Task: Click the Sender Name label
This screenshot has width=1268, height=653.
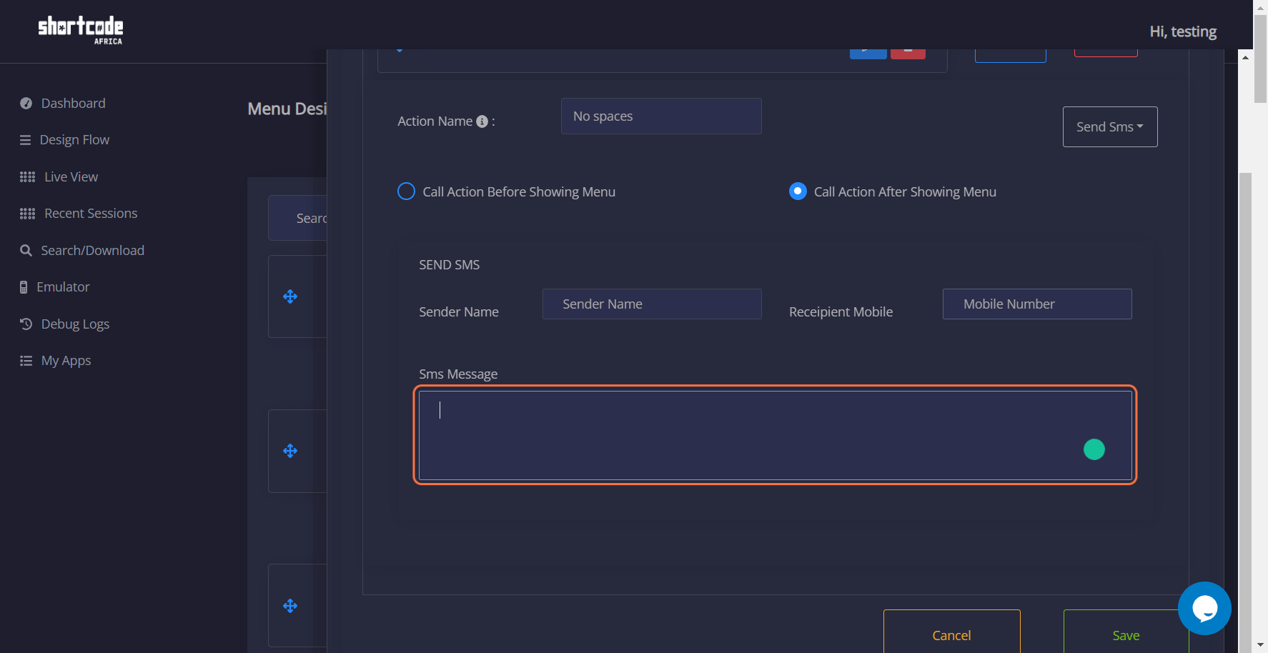Action: point(459,312)
